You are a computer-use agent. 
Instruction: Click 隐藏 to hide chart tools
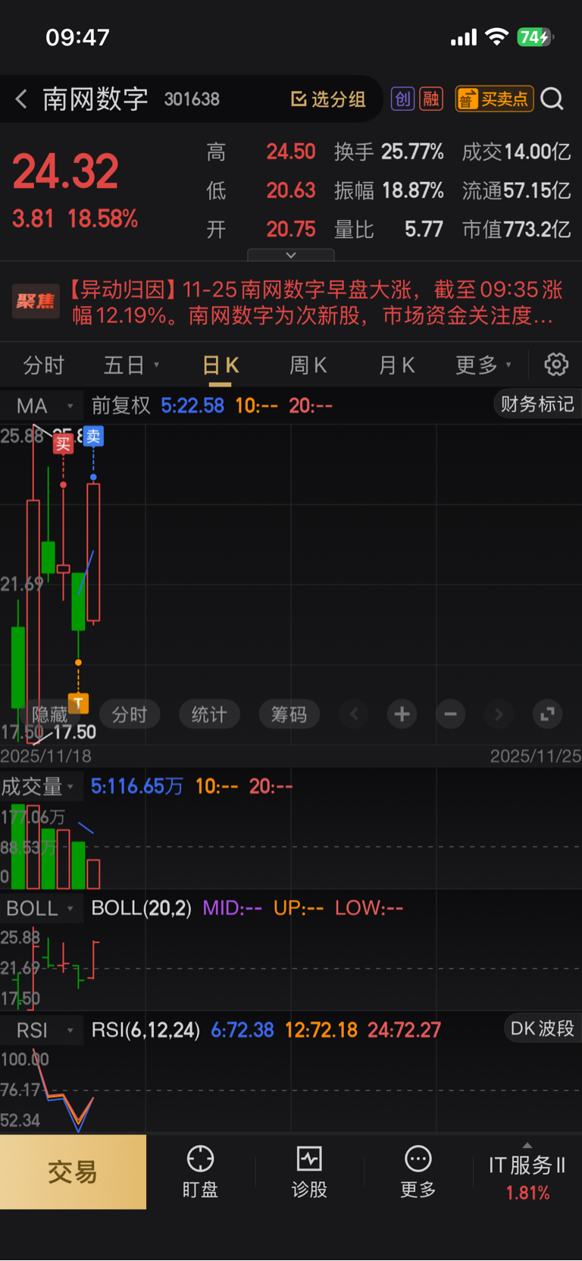49,715
